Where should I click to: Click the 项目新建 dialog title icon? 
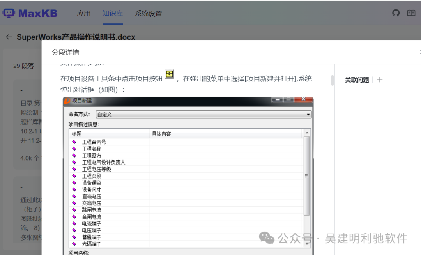point(67,101)
